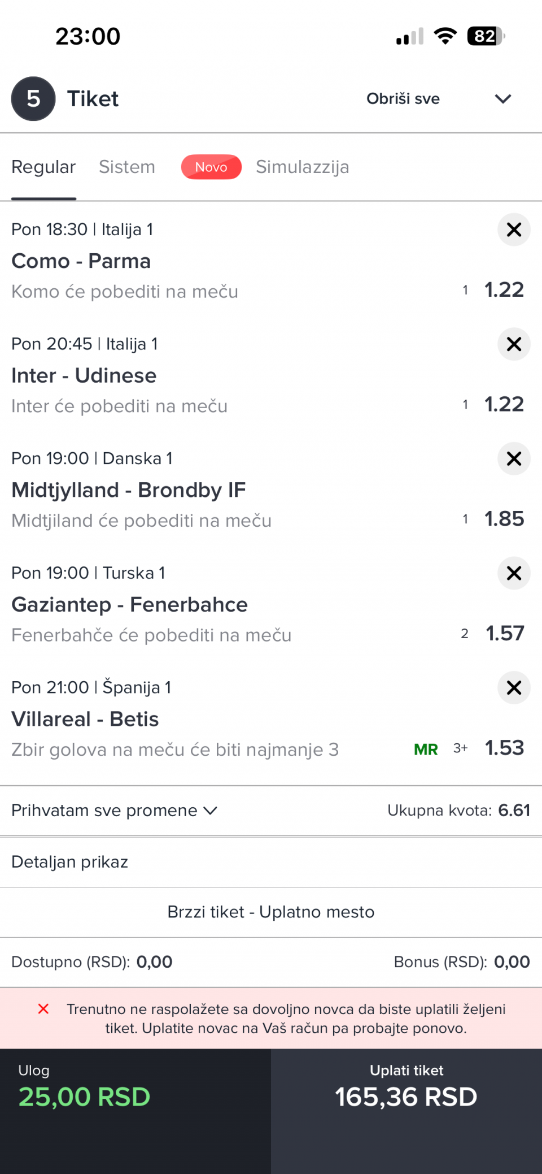
Task: Collapse the ticket with header chevron
Action: point(503,99)
